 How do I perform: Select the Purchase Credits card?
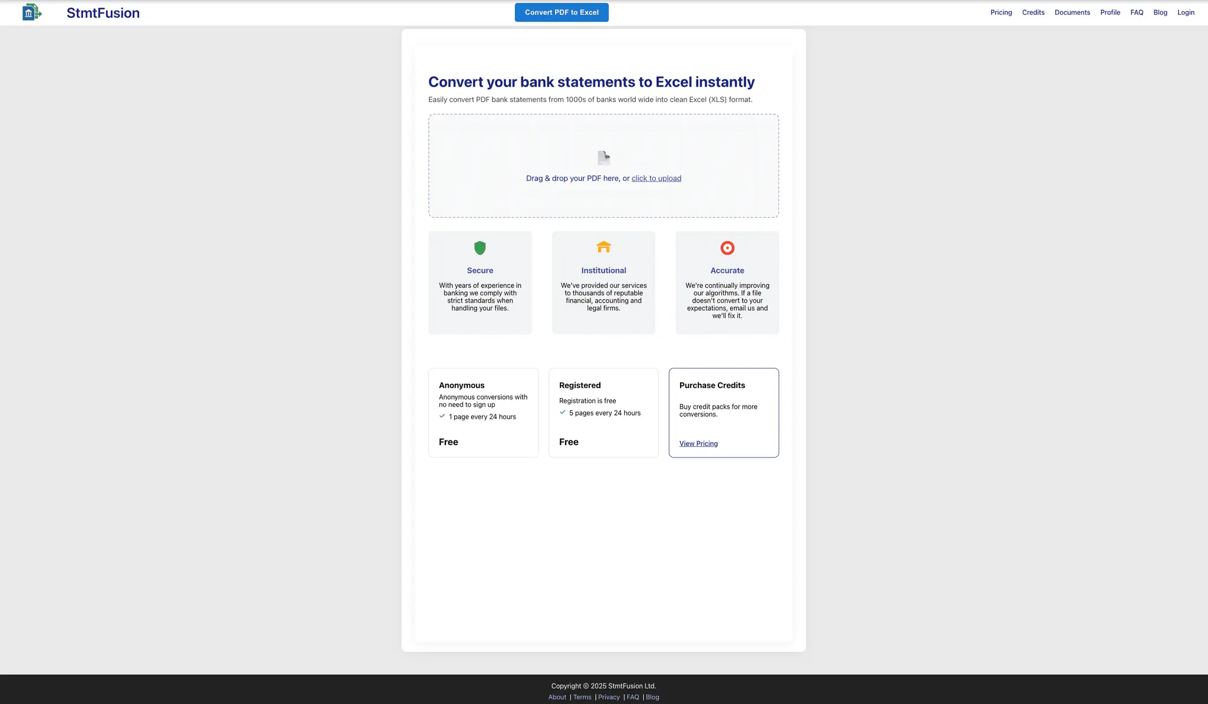point(724,413)
